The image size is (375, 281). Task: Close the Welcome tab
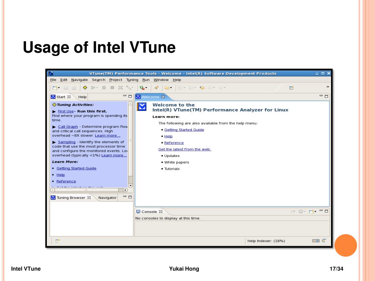click(163, 97)
